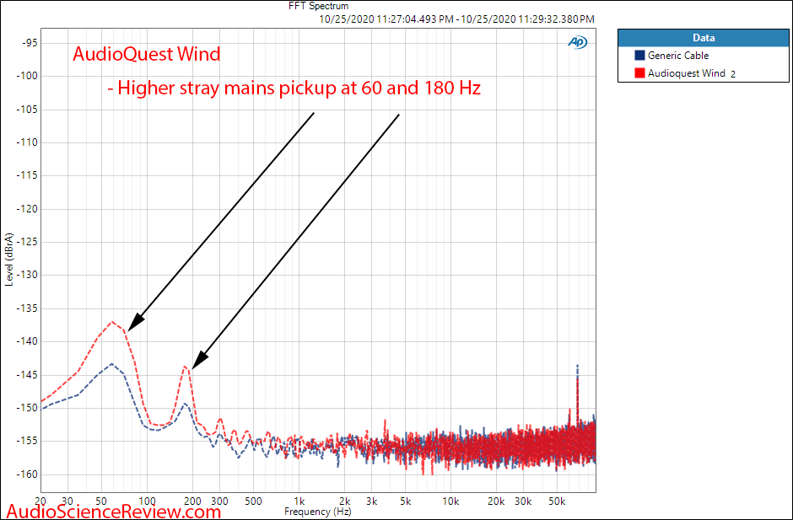Click the -110 value on the level axis

coord(27,142)
